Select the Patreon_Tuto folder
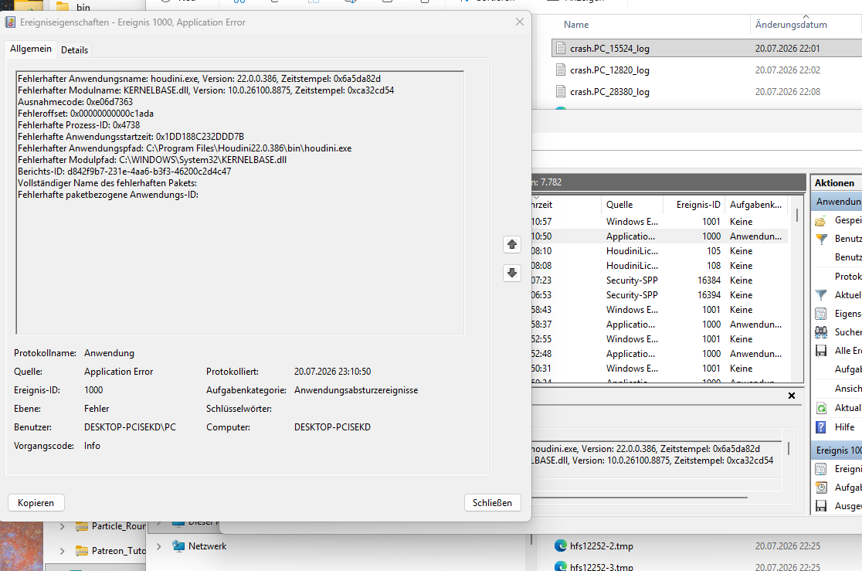862x571 pixels. click(118, 551)
